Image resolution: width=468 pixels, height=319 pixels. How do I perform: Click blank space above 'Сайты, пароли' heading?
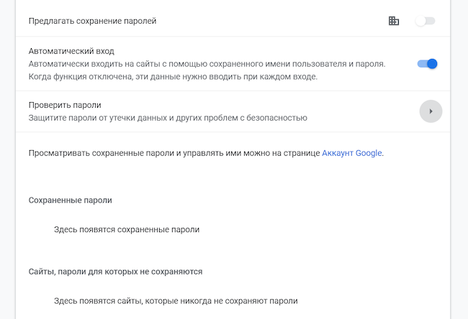click(216, 251)
